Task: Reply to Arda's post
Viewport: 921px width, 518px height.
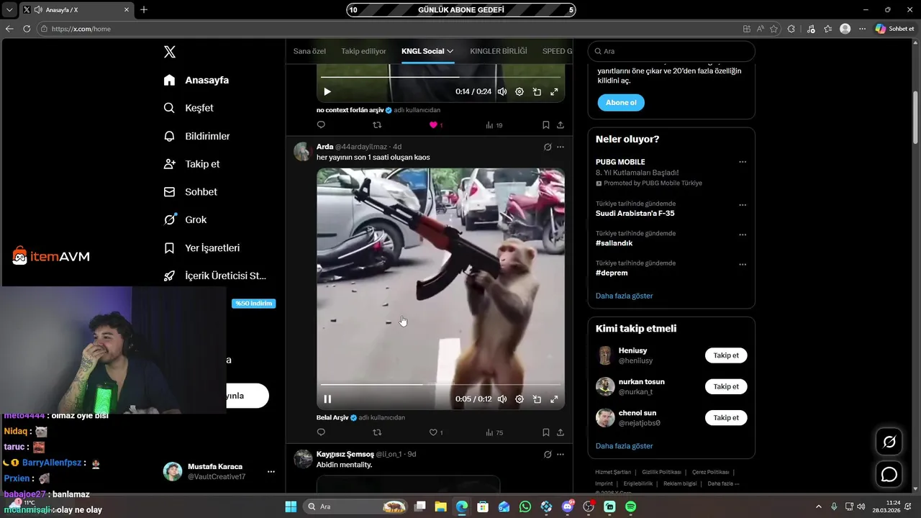Action: (x=321, y=432)
